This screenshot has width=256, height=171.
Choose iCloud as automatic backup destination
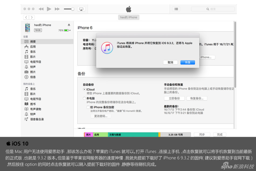point(84,89)
